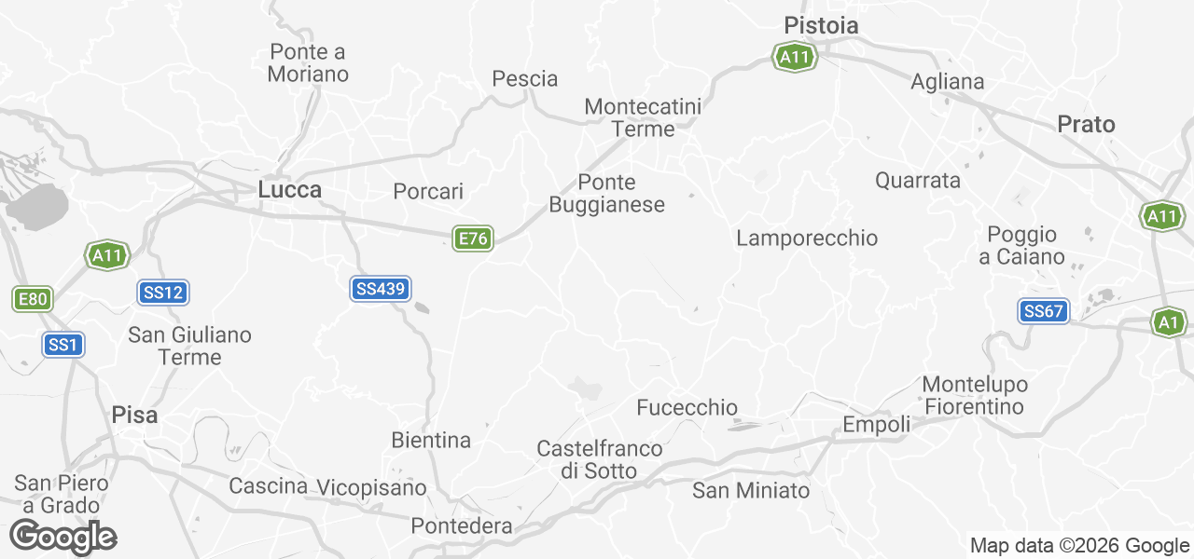Click the SS12 road shield

pyautogui.click(x=163, y=293)
